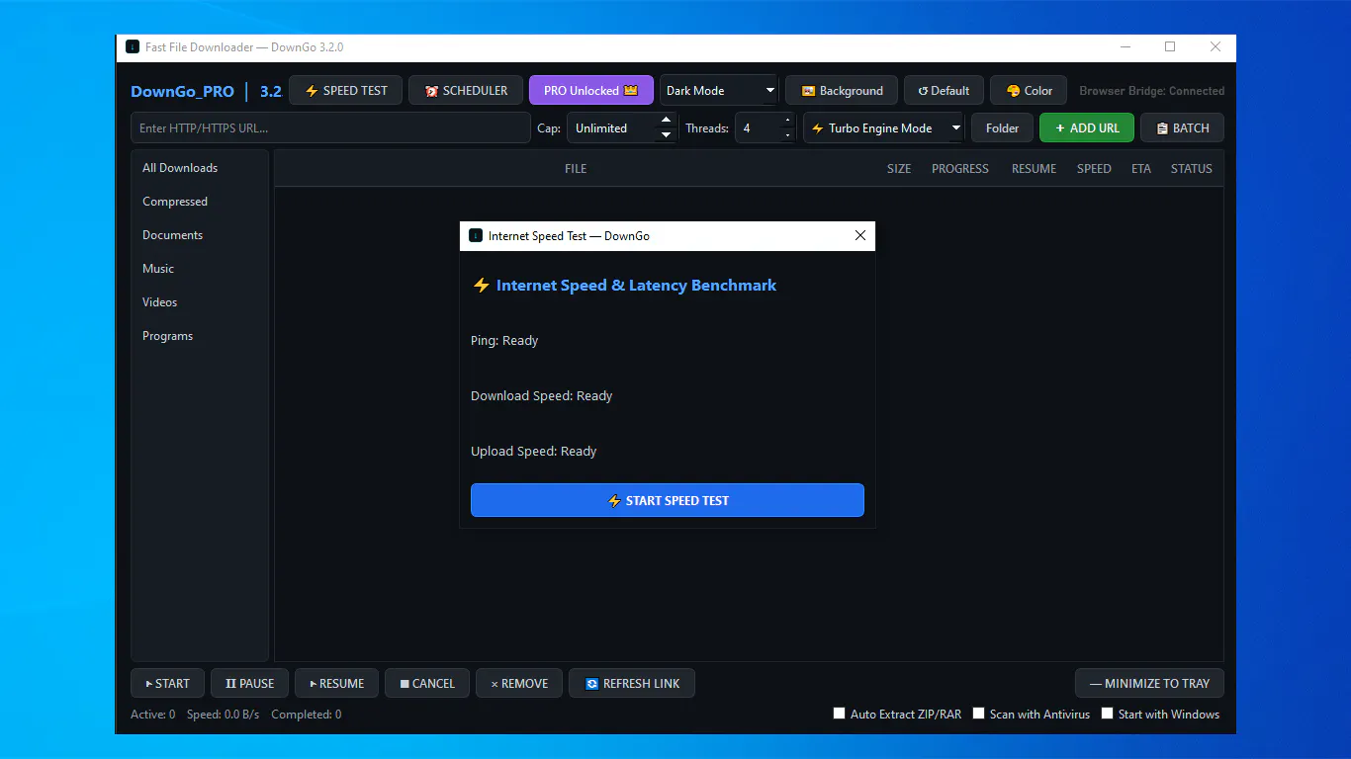1351x759 pixels.
Task: Sort by the SIZE column header
Action: pos(899,169)
